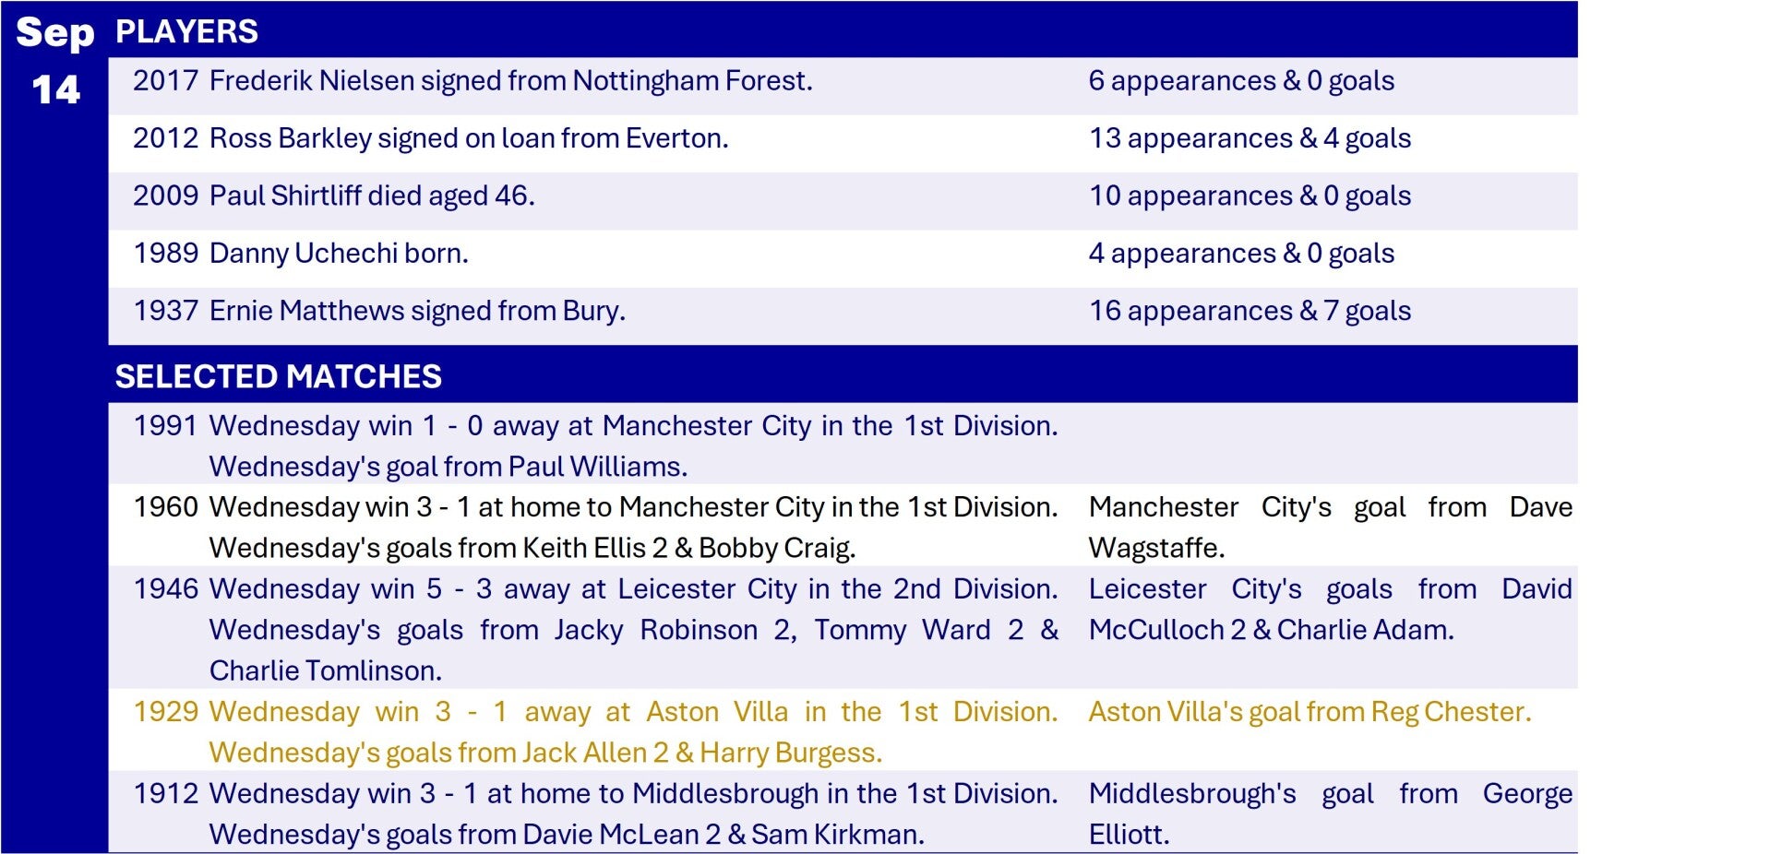Click the 6 appearances & 0 goals text
This screenshot has width=1770, height=854.
1241,81
